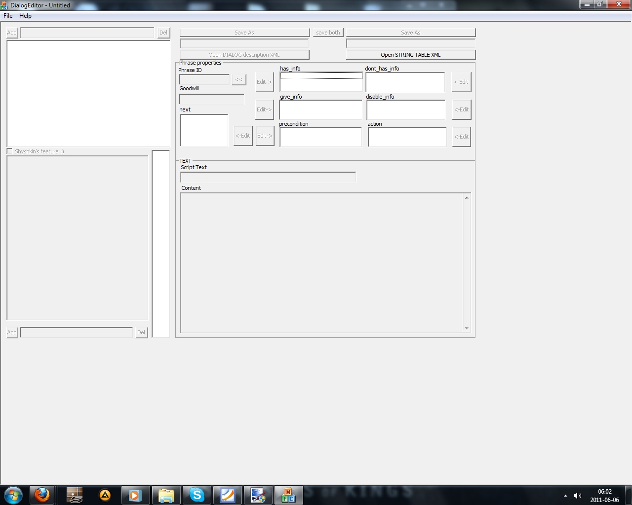This screenshot has width=632, height=505.
Task: Switch to the MFC blocks app taskbar icon
Action: point(288,495)
